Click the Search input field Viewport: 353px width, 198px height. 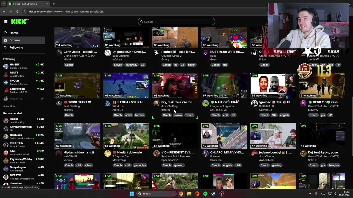(176, 21)
